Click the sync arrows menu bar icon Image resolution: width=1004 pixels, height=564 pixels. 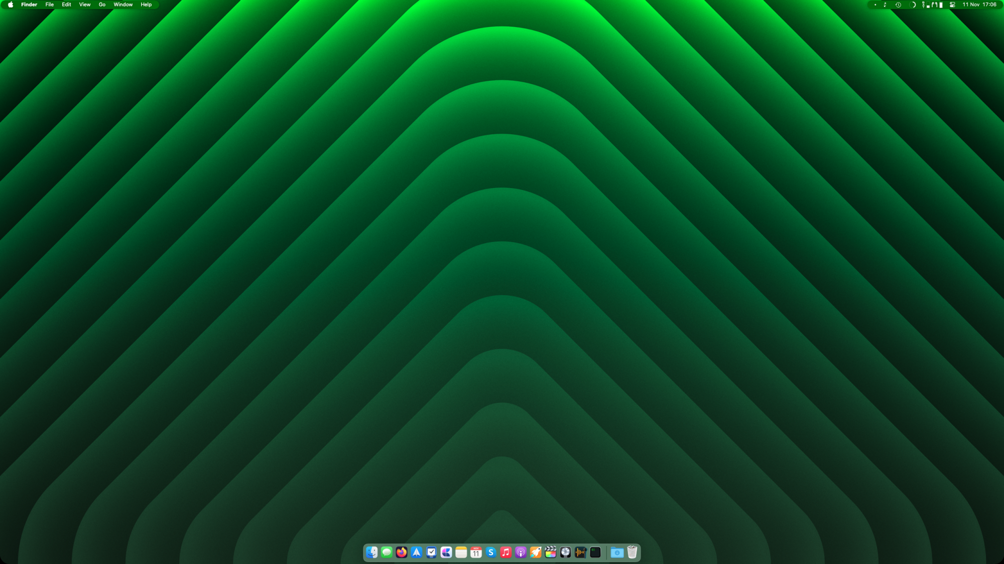pos(885,5)
